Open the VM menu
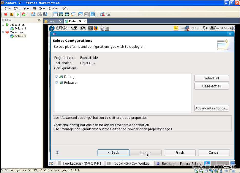 (34, 8)
